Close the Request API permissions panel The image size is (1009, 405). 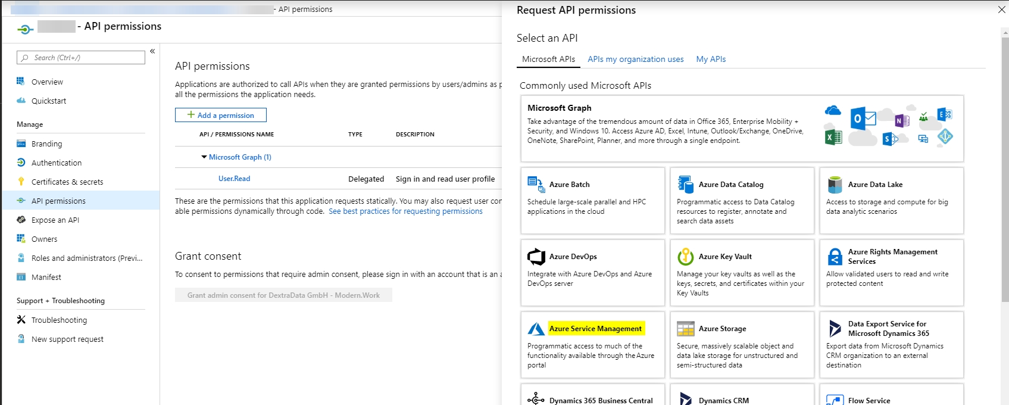point(1002,10)
